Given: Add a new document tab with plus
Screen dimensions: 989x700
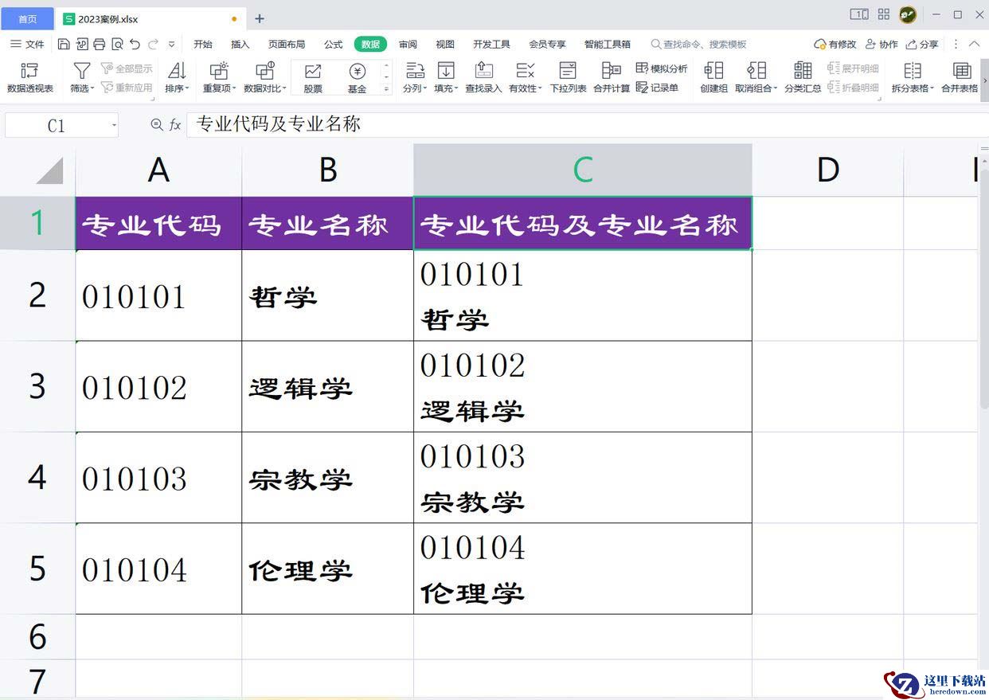Looking at the screenshot, I should click(260, 18).
